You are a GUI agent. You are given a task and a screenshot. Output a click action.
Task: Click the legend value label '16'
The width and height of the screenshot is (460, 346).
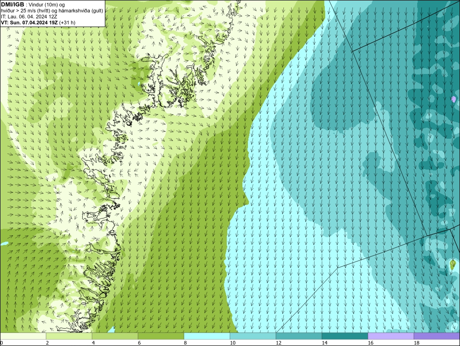click(370, 343)
